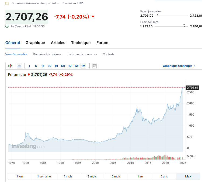Click the main price 2.707,26
The image size is (202, 182).
tap(27, 17)
